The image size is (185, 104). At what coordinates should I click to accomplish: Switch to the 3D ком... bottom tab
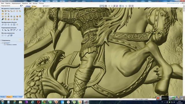pos(15,97)
